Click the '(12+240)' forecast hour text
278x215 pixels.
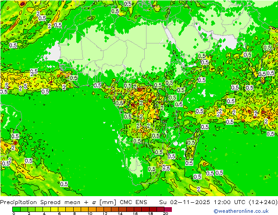coord(263,202)
